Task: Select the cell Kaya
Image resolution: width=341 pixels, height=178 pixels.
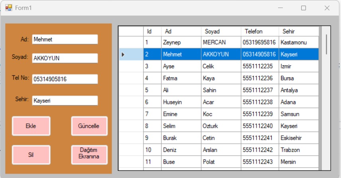Action: [x=221, y=78]
